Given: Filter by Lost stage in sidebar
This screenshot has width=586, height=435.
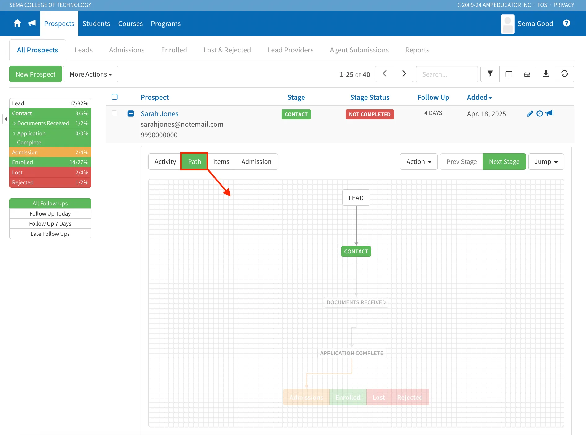Looking at the screenshot, I should (x=50, y=172).
